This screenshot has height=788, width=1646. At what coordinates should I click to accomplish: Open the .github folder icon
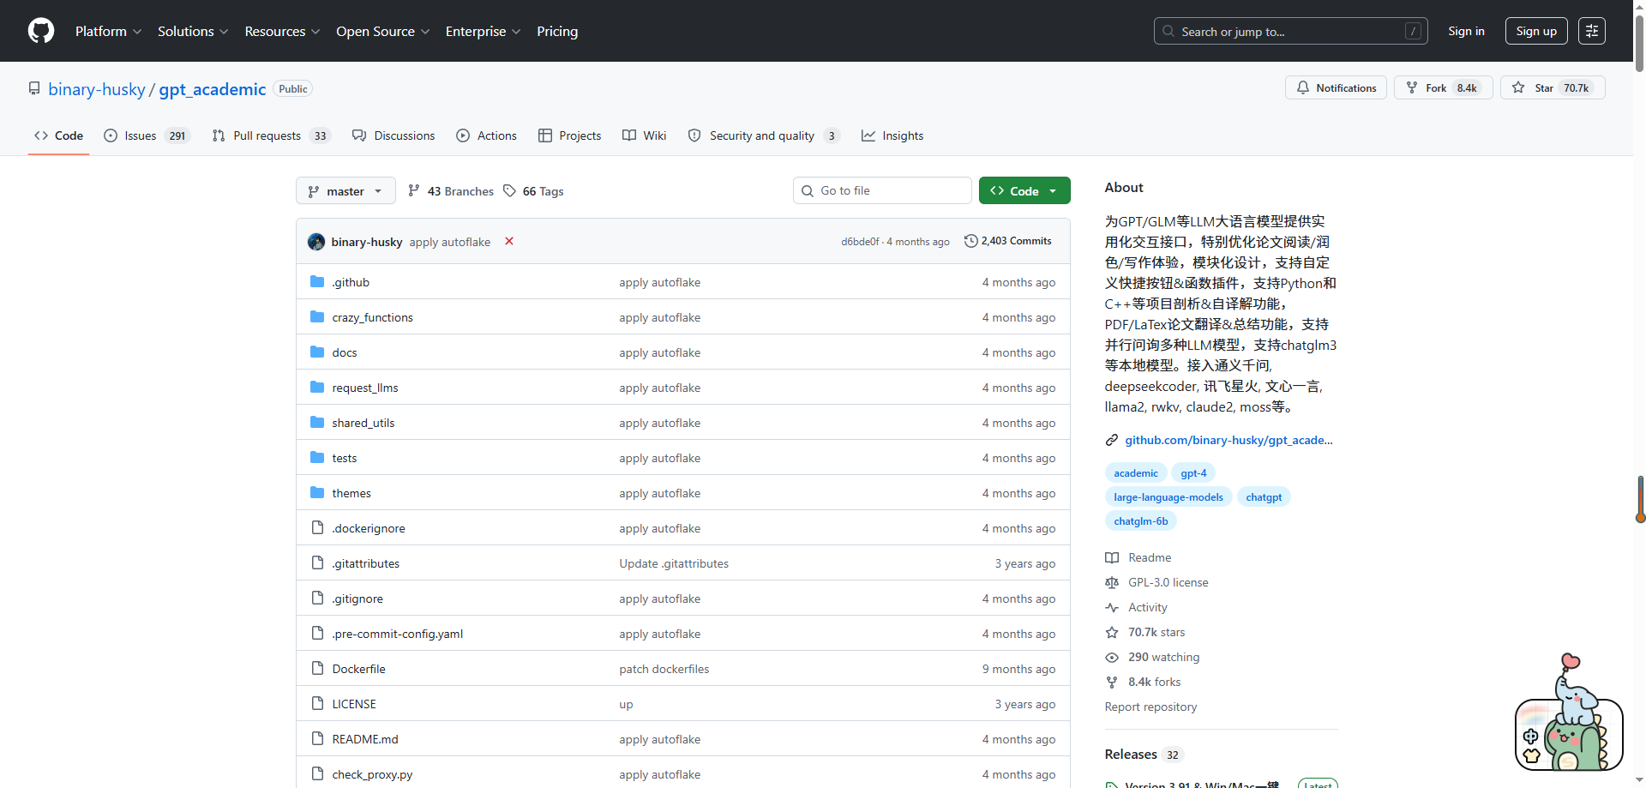tap(317, 281)
